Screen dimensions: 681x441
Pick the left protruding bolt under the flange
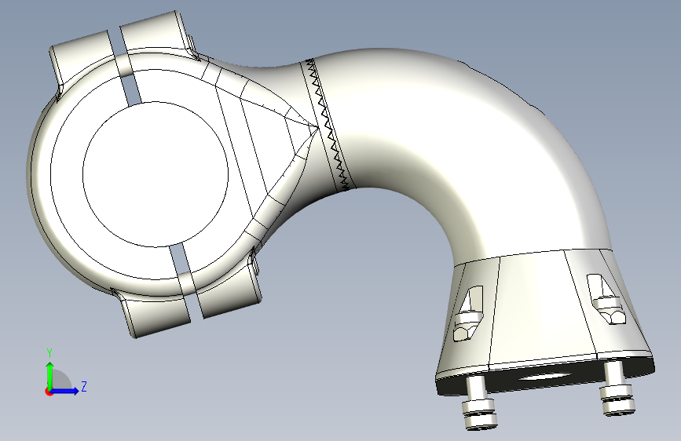click(478, 403)
